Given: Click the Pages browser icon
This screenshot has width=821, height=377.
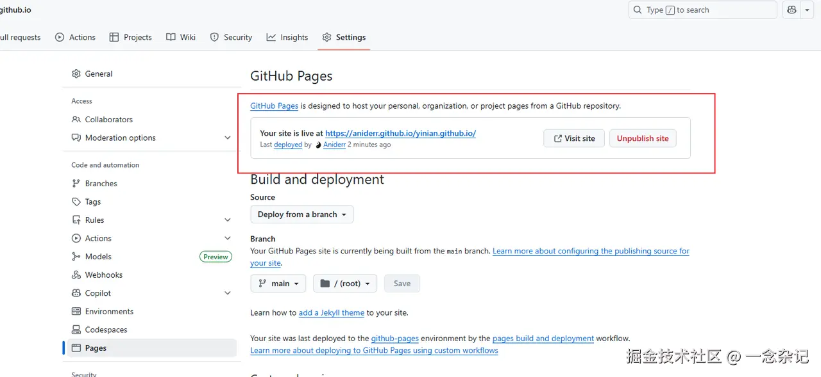Looking at the screenshot, I should coord(76,348).
